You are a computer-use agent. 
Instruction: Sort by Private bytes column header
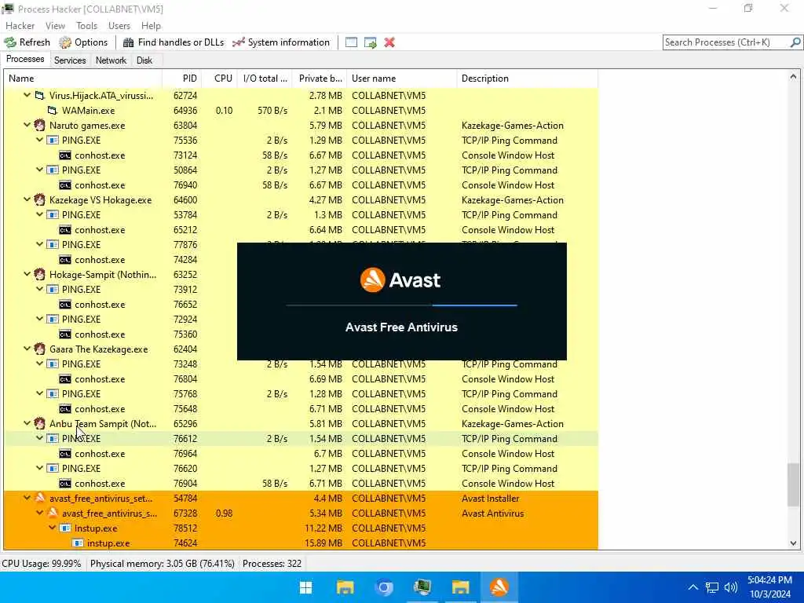(320, 79)
